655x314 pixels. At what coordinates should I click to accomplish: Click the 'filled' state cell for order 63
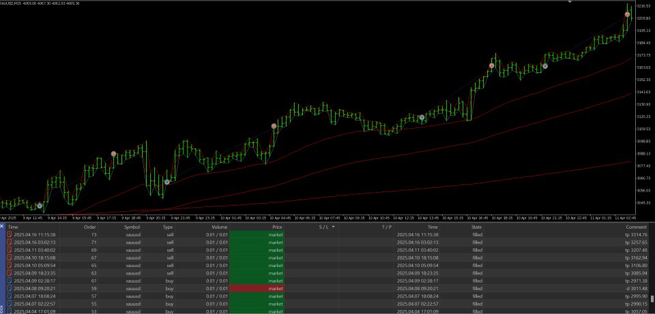click(477, 273)
